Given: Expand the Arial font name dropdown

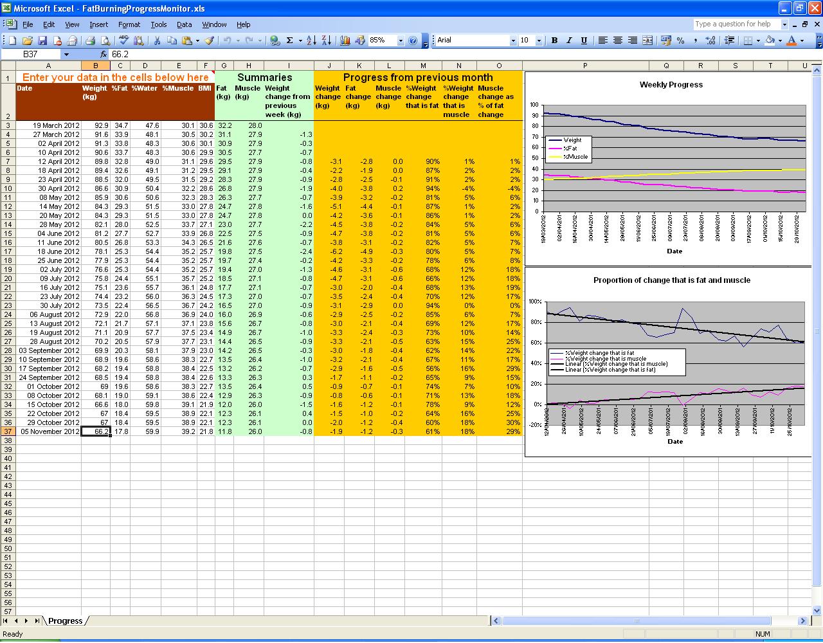Looking at the screenshot, I should [x=513, y=41].
